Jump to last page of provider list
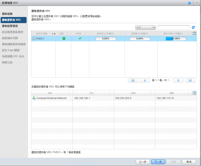The image size is (201, 166). point(190,80)
